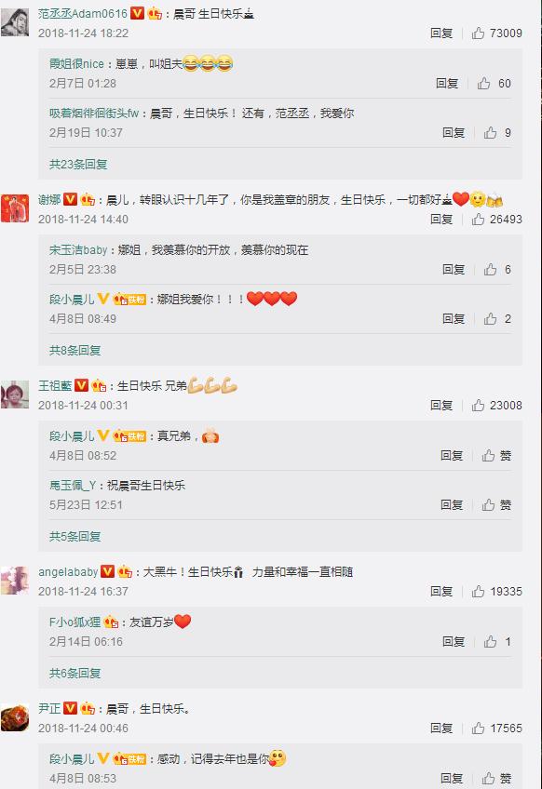
Task: Open 吸着烟徘徊街头fw's profile
Action: [x=94, y=114]
